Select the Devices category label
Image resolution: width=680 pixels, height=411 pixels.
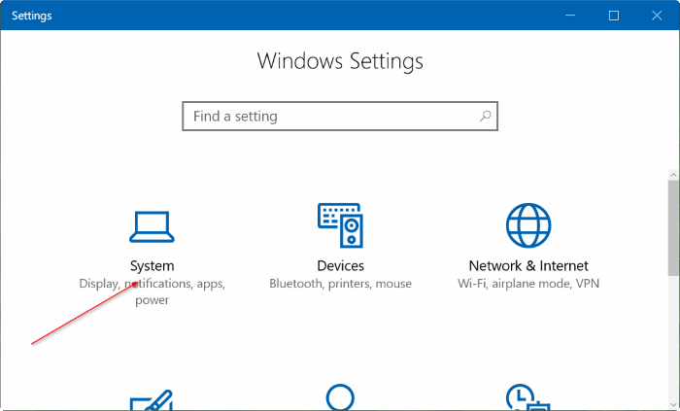tap(340, 266)
